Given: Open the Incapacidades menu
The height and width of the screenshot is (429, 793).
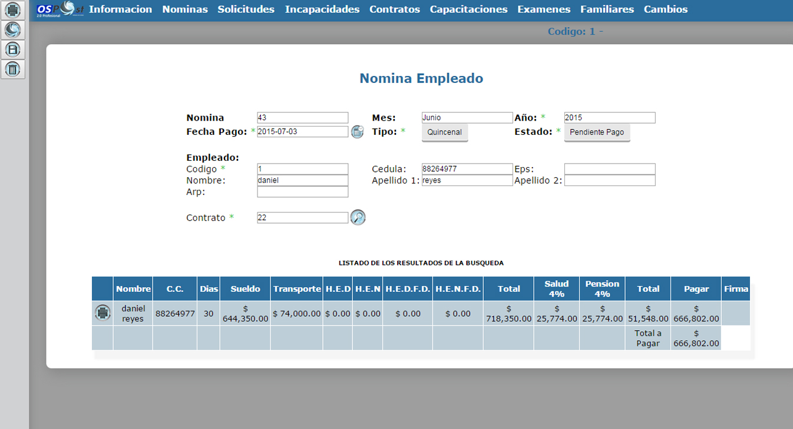Looking at the screenshot, I should pos(322,9).
